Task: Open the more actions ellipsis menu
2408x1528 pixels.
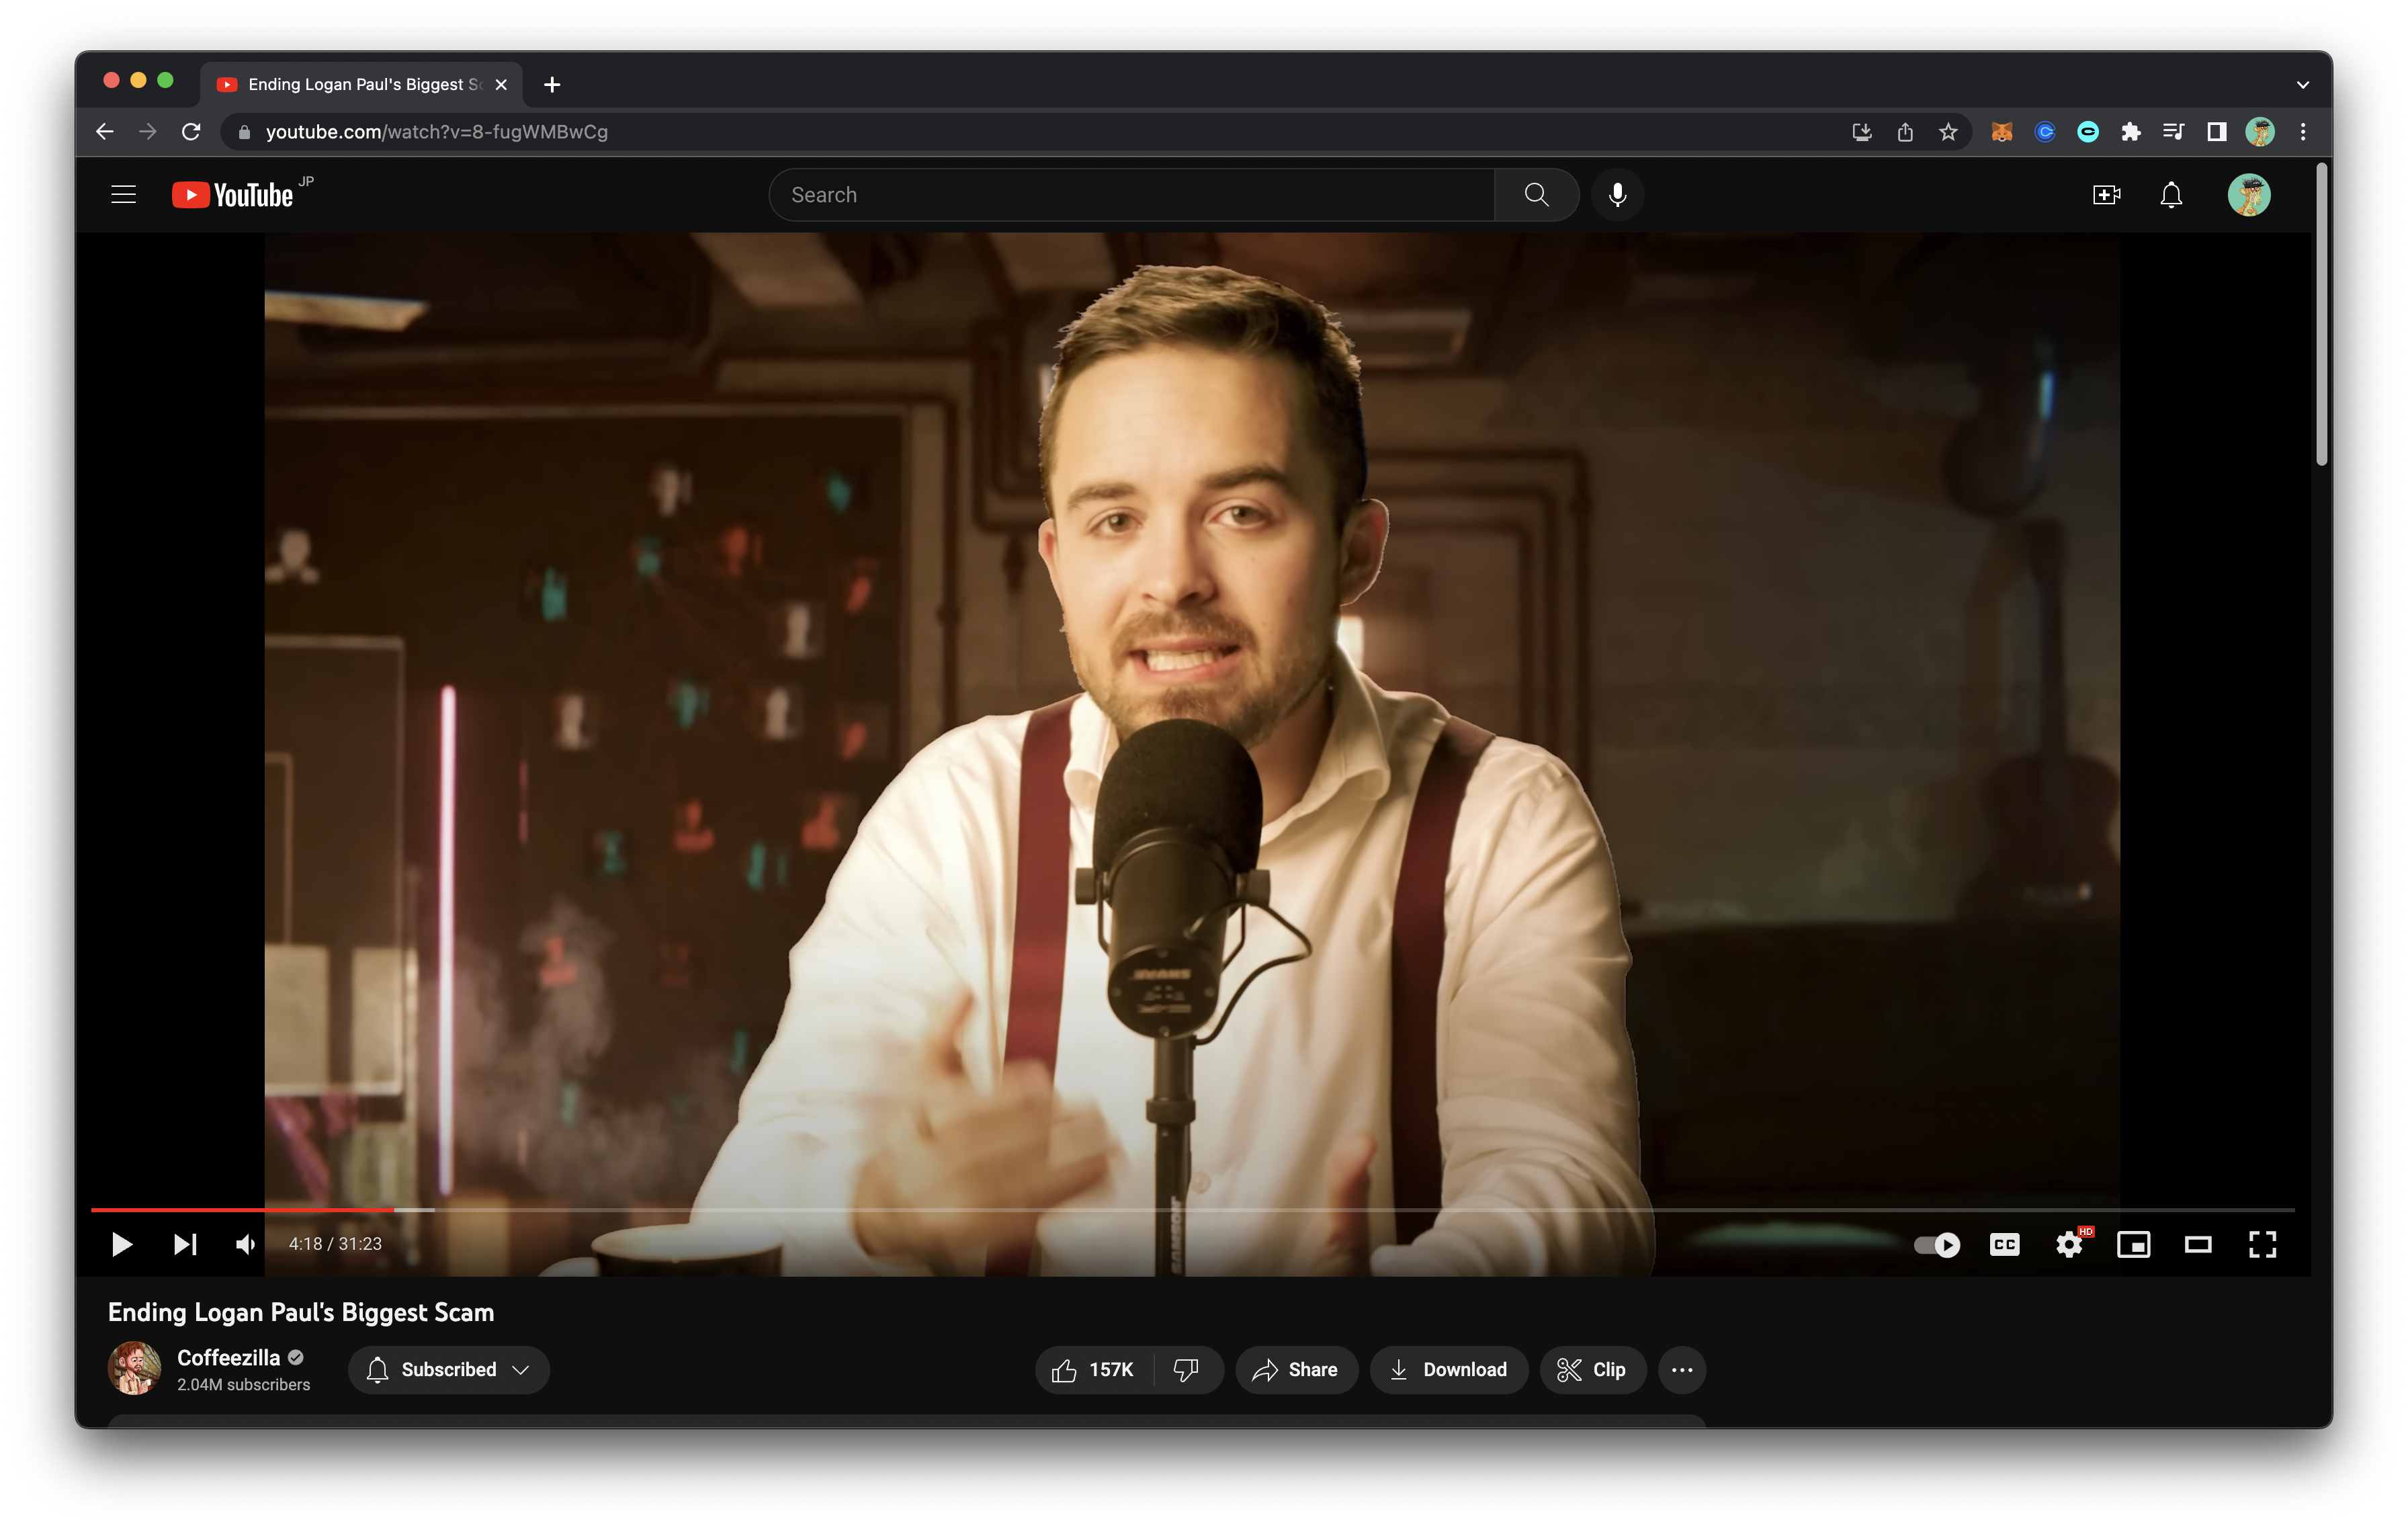Action: [x=1681, y=1369]
